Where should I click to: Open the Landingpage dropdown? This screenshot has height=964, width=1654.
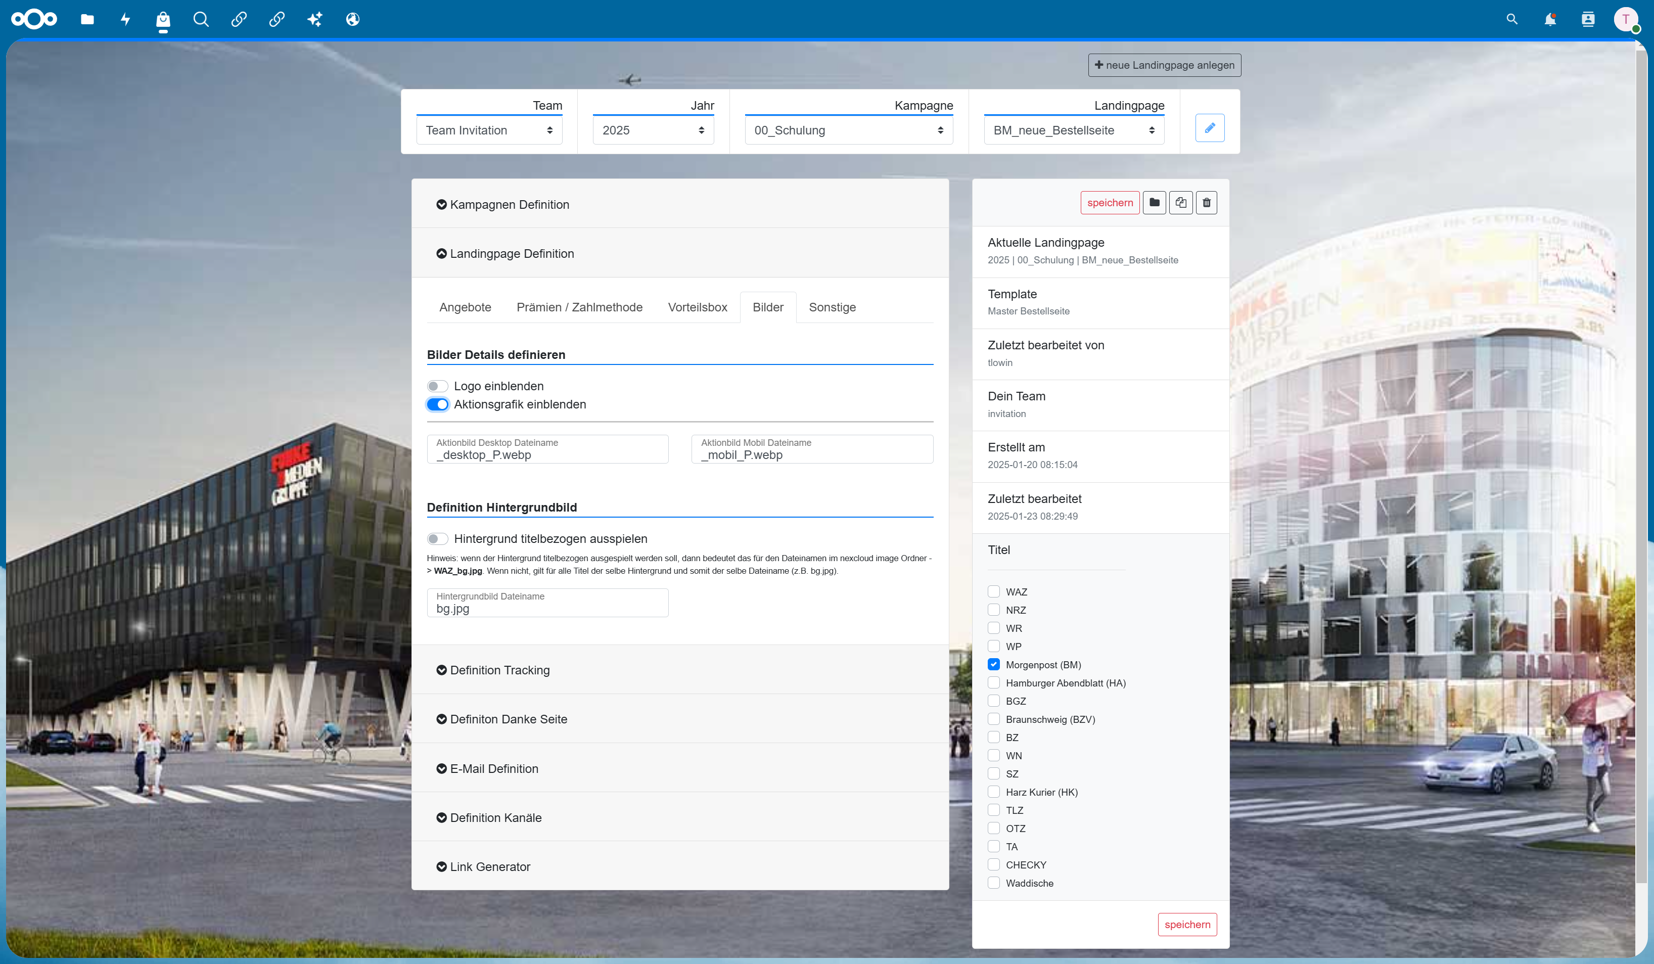tap(1074, 130)
